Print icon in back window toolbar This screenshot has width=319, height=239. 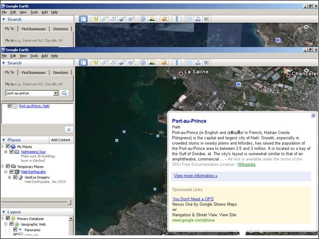pos(198,19)
